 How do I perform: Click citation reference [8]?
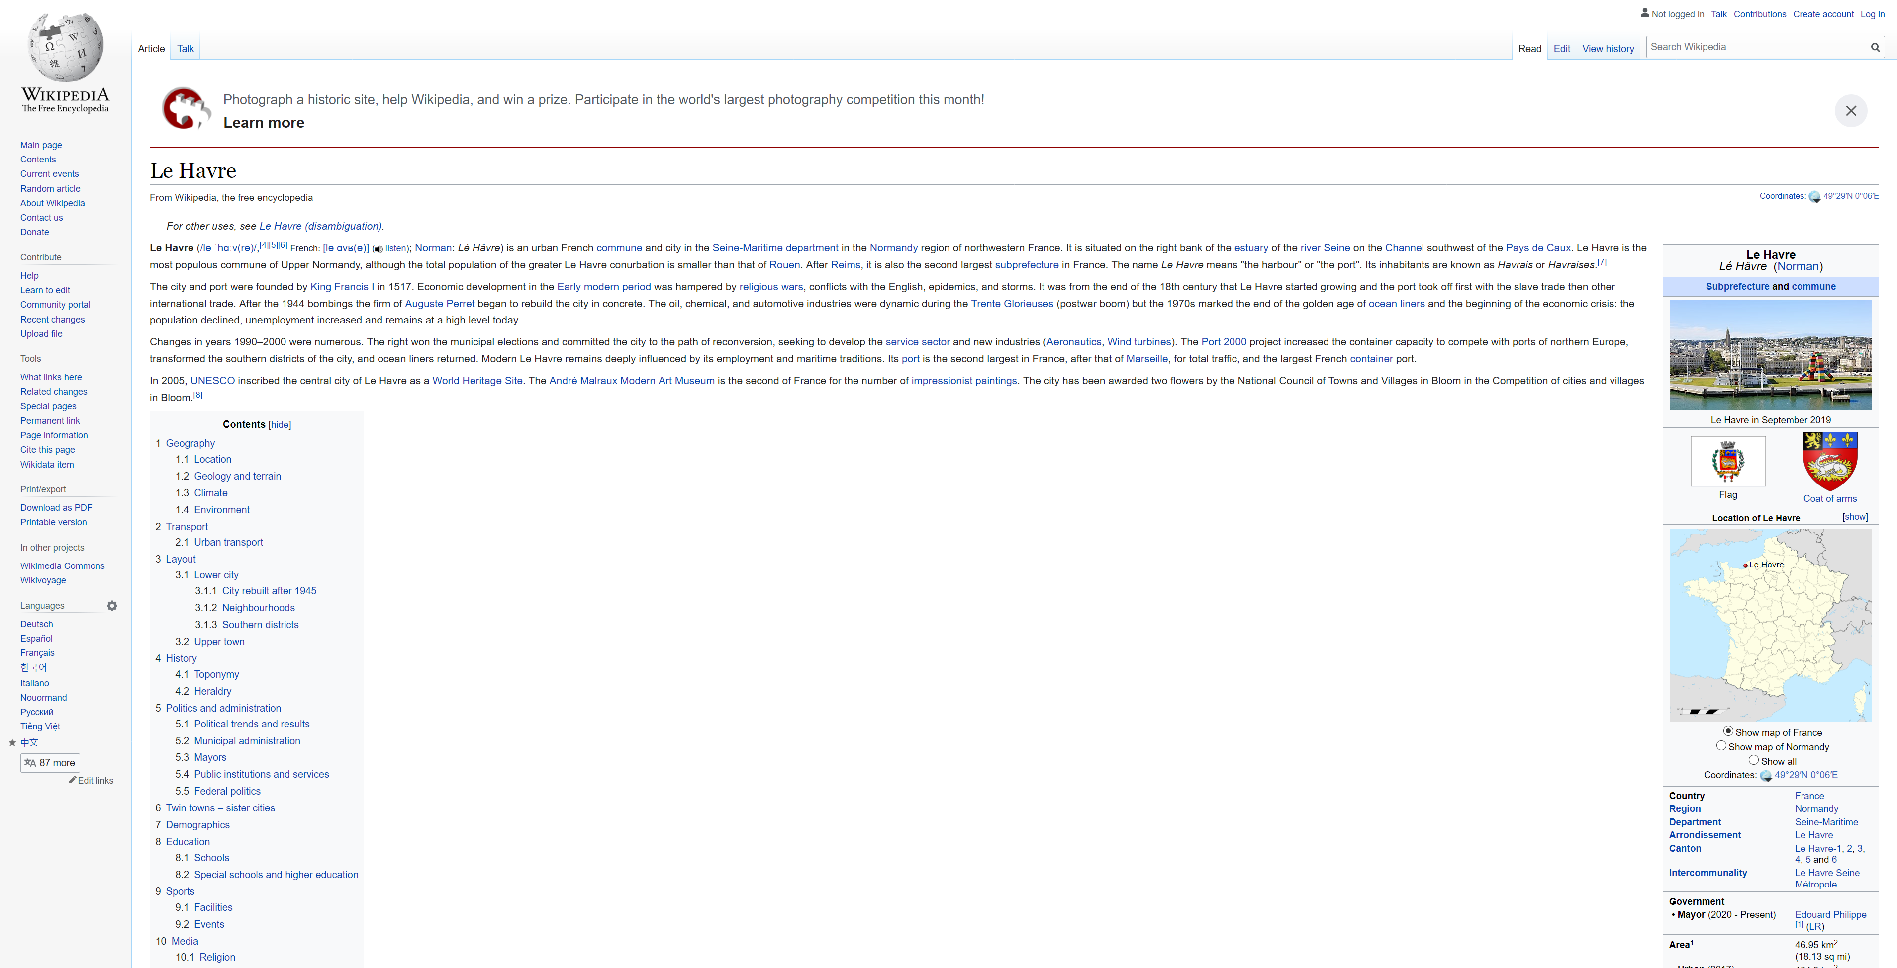point(197,395)
